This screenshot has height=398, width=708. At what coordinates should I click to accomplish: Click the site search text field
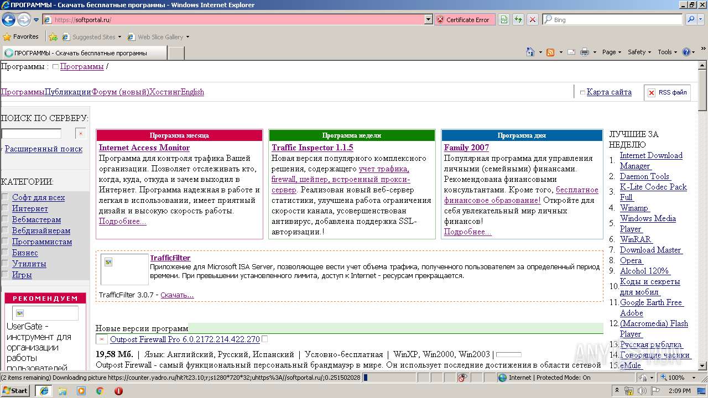[x=31, y=133]
